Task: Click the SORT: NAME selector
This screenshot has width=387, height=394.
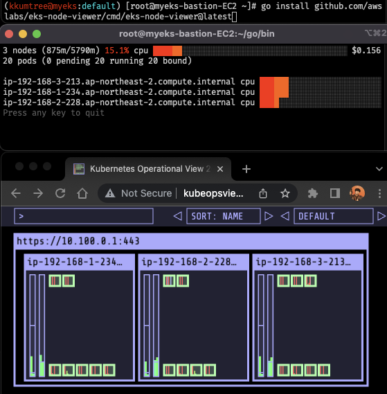Action: (x=223, y=216)
